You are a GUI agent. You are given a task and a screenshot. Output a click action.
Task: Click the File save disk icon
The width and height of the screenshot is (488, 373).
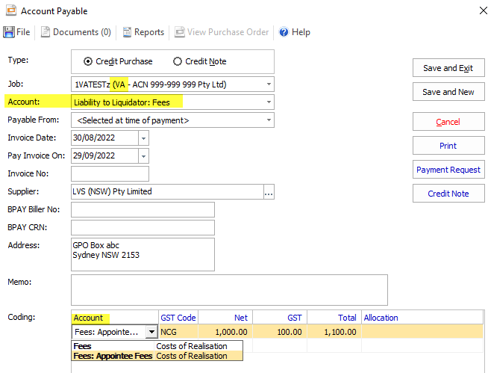[x=9, y=32]
